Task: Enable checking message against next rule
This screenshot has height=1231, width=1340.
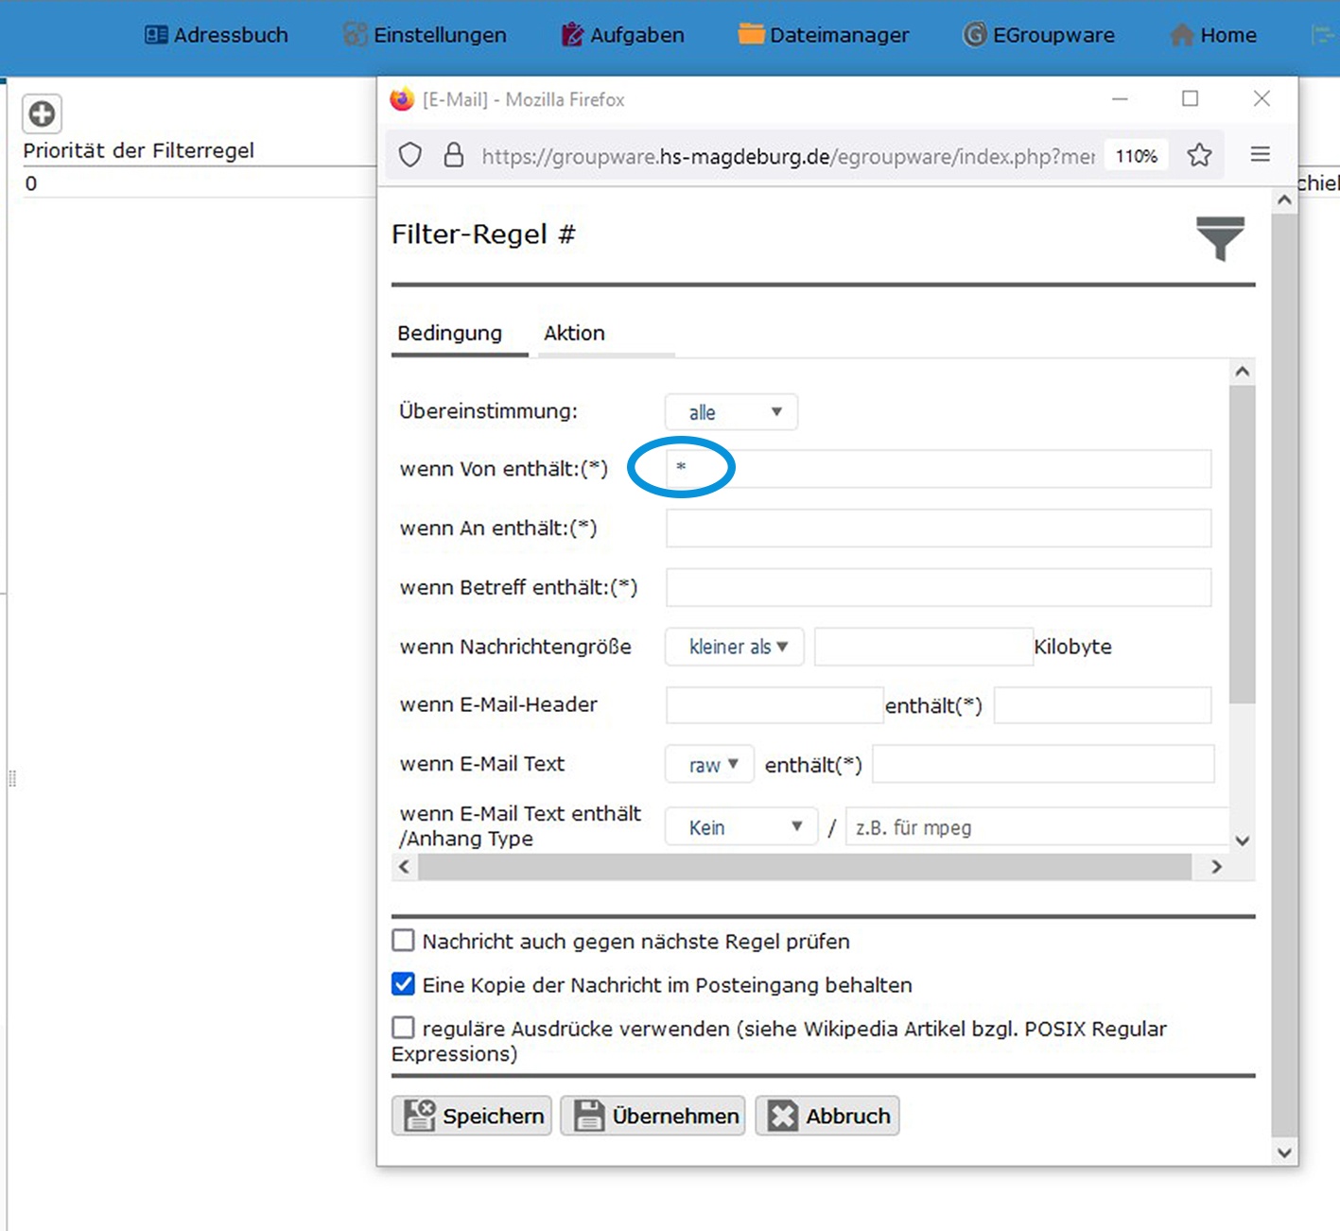Action: 404,941
